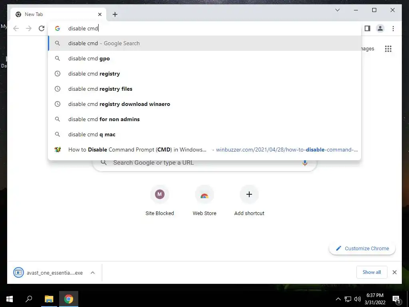Image resolution: width=409 pixels, height=307 pixels.
Task: Reload the page with the refresh icon
Action: tap(42, 28)
